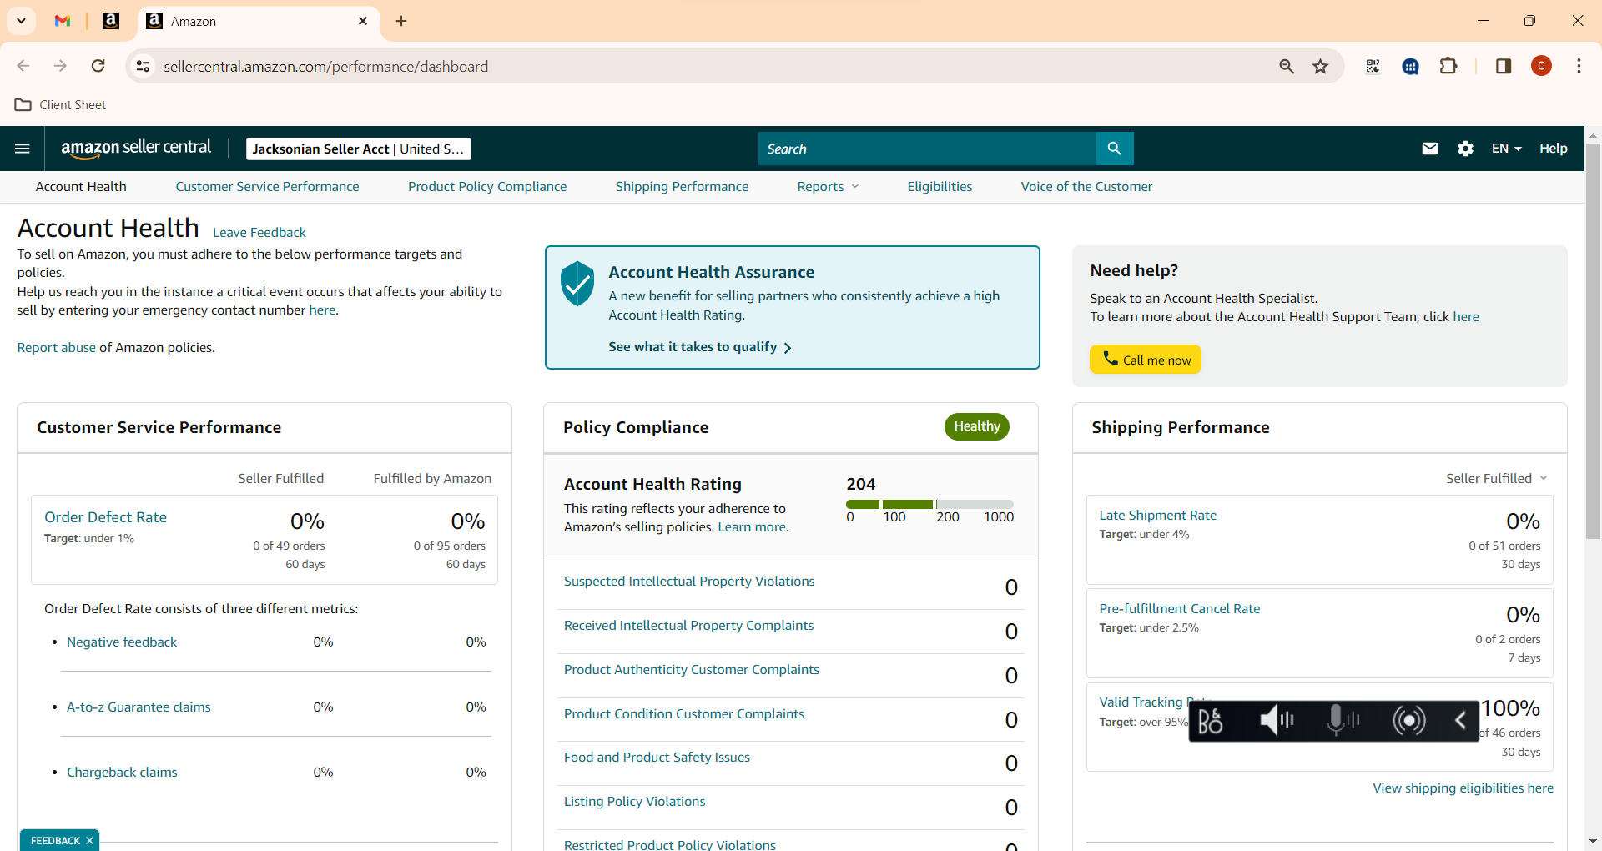Open the settings gear icon
Viewport: 1602px width, 851px height.
click(x=1465, y=149)
